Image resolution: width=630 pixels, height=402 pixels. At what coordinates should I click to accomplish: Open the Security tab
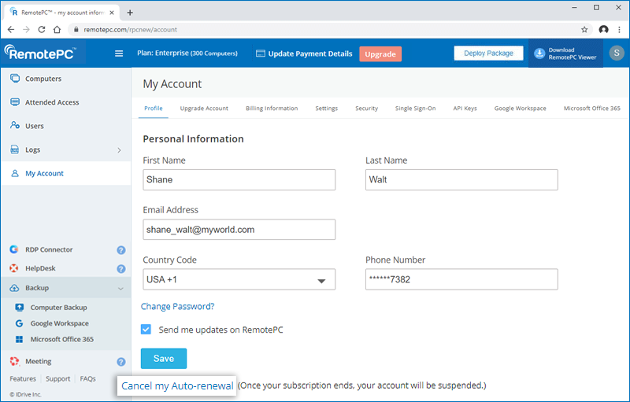tap(366, 109)
